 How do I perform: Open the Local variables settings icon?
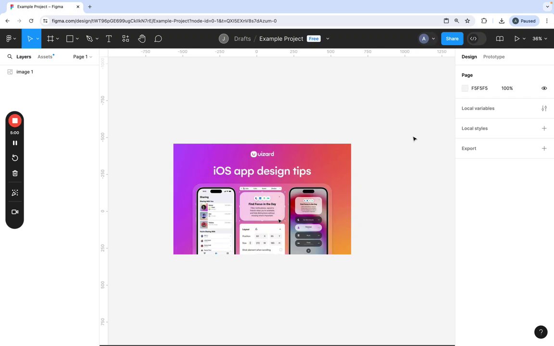click(544, 109)
